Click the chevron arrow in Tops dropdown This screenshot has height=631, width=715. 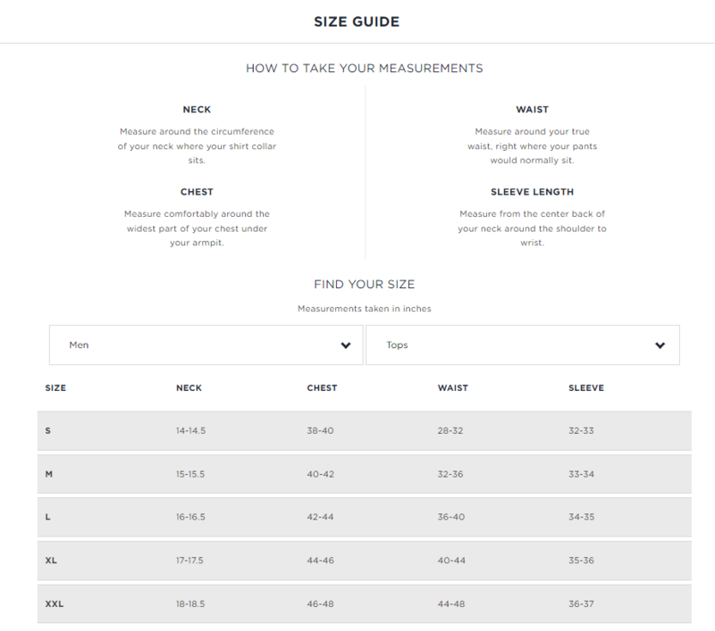point(660,345)
